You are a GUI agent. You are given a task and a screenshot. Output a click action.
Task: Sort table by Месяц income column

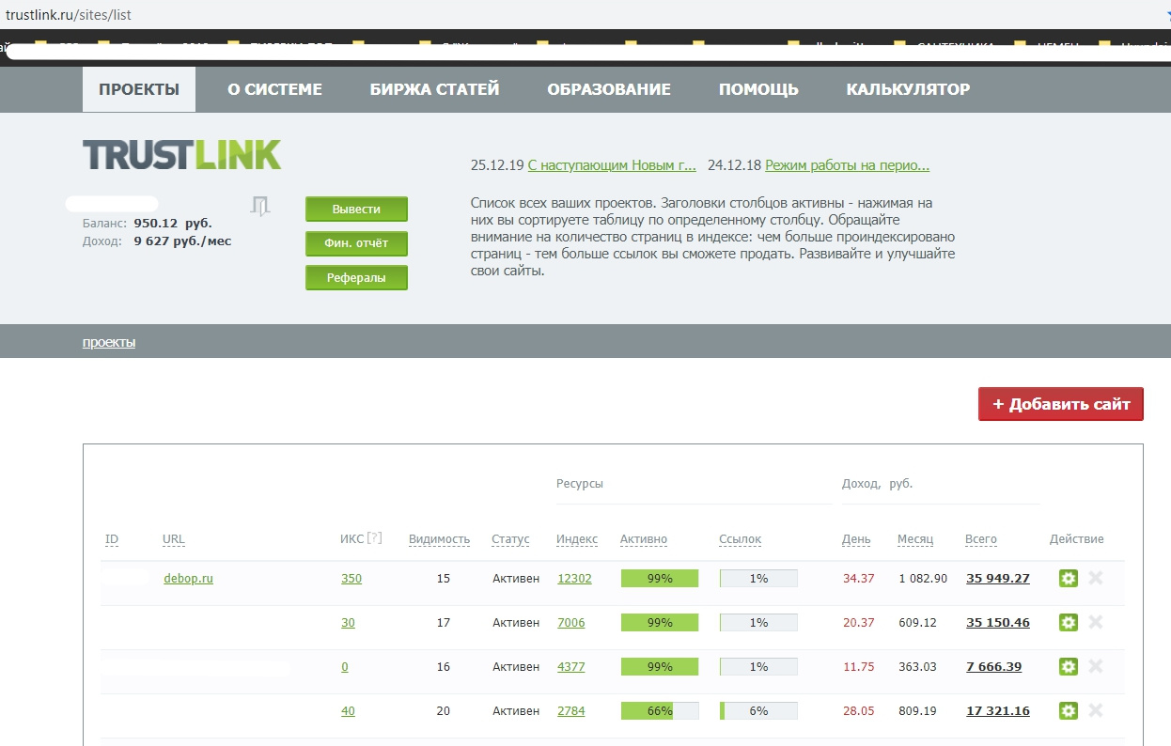tap(915, 539)
